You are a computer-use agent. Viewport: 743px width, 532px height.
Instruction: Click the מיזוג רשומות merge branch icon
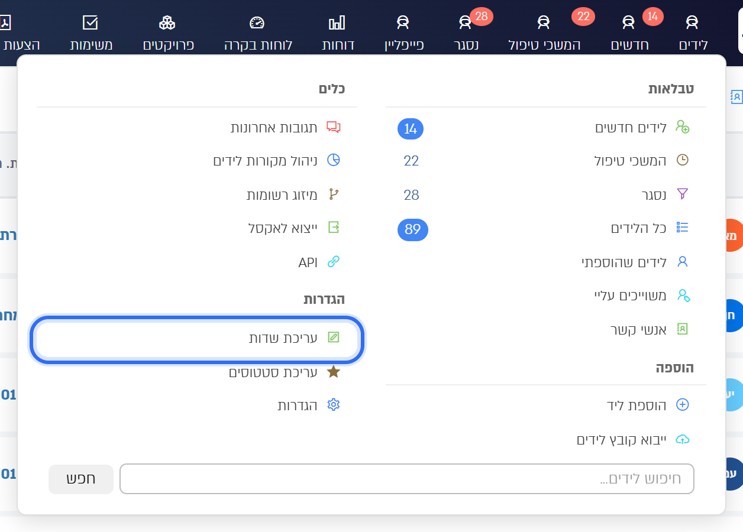pos(334,194)
